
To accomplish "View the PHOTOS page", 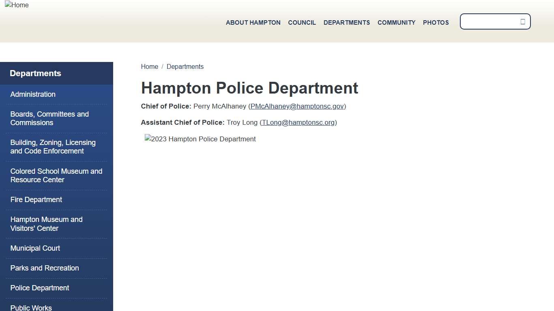I will (436, 23).
